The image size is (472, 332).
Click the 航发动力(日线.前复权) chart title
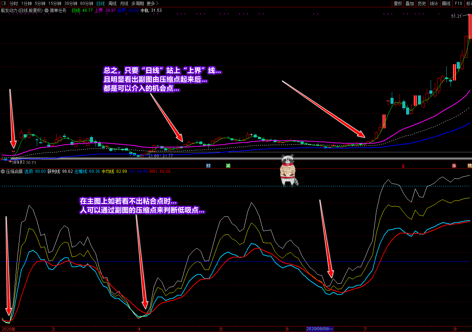[x=22, y=10]
